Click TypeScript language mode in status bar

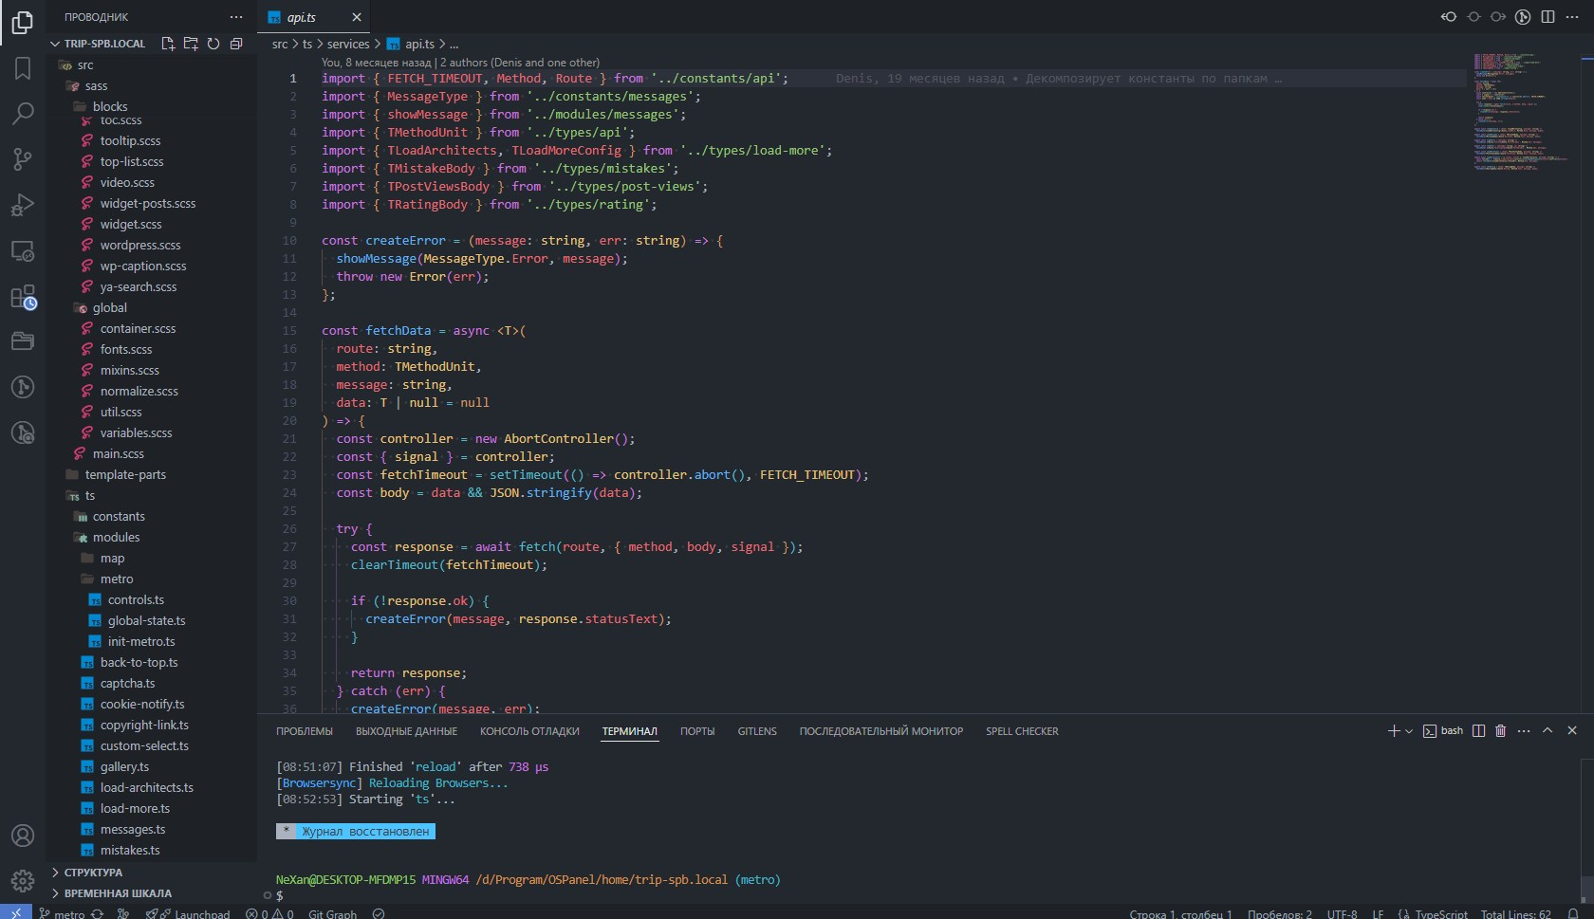click(1440, 914)
